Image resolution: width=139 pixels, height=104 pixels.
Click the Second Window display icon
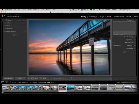pos(6,82)
